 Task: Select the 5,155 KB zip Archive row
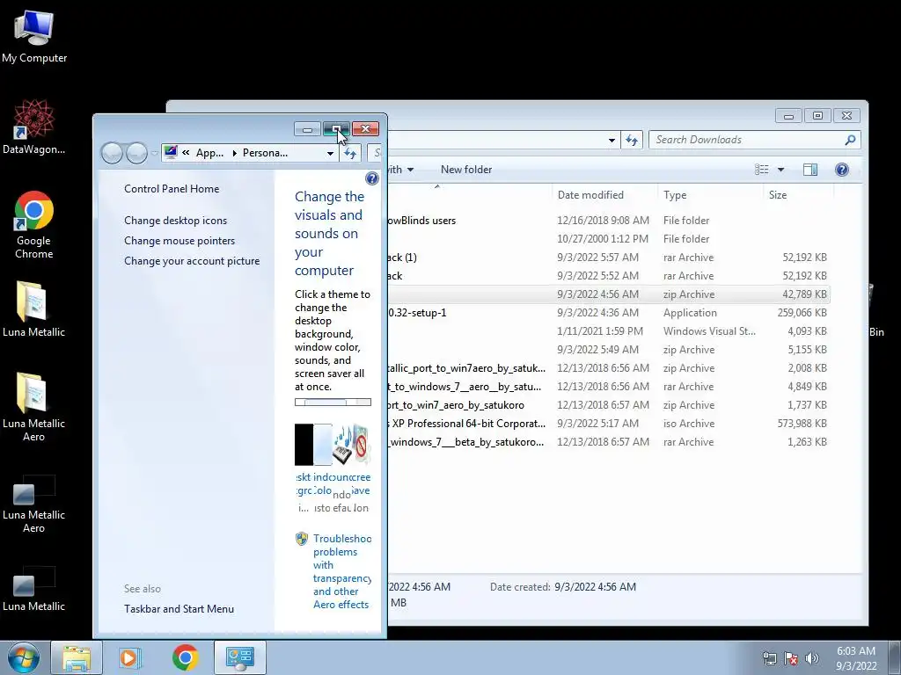(x=608, y=350)
